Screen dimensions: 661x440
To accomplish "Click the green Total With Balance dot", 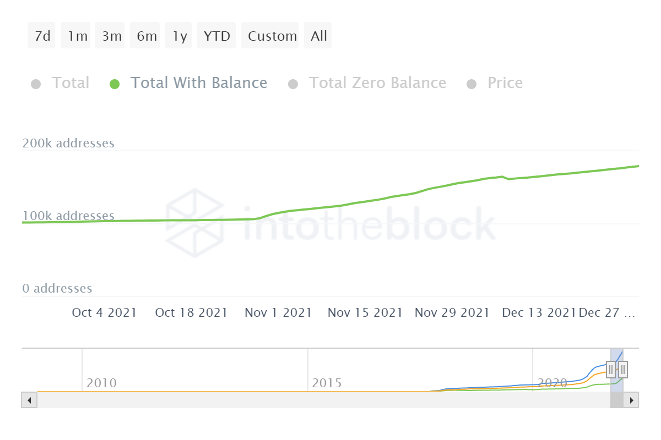I will pos(115,84).
